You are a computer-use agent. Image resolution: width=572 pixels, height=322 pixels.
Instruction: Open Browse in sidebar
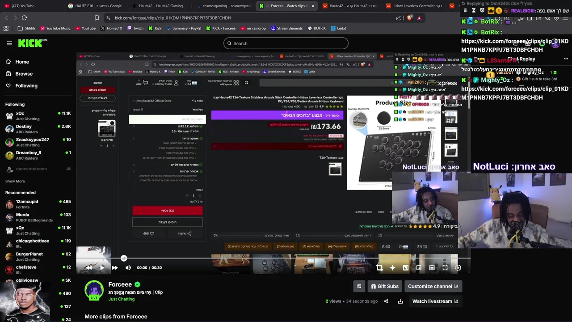(x=24, y=74)
